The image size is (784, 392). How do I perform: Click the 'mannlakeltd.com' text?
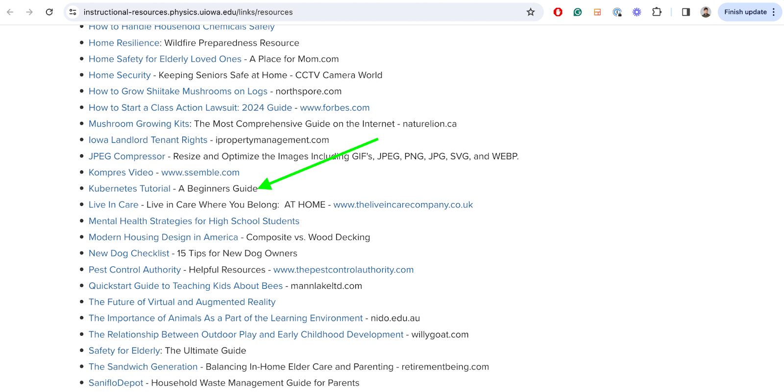pyautogui.click(x=326, y=286)
